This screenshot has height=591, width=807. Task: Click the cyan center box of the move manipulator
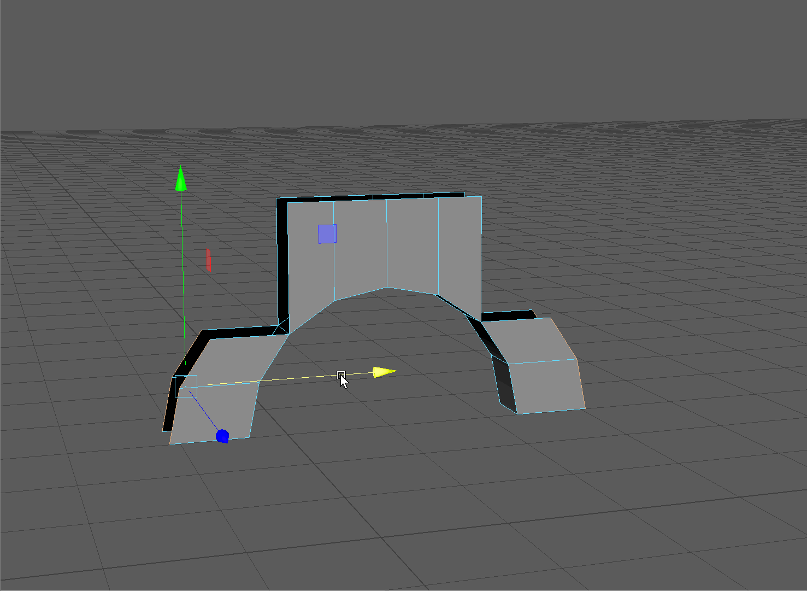pyautogui.click(x=186, y=387)
